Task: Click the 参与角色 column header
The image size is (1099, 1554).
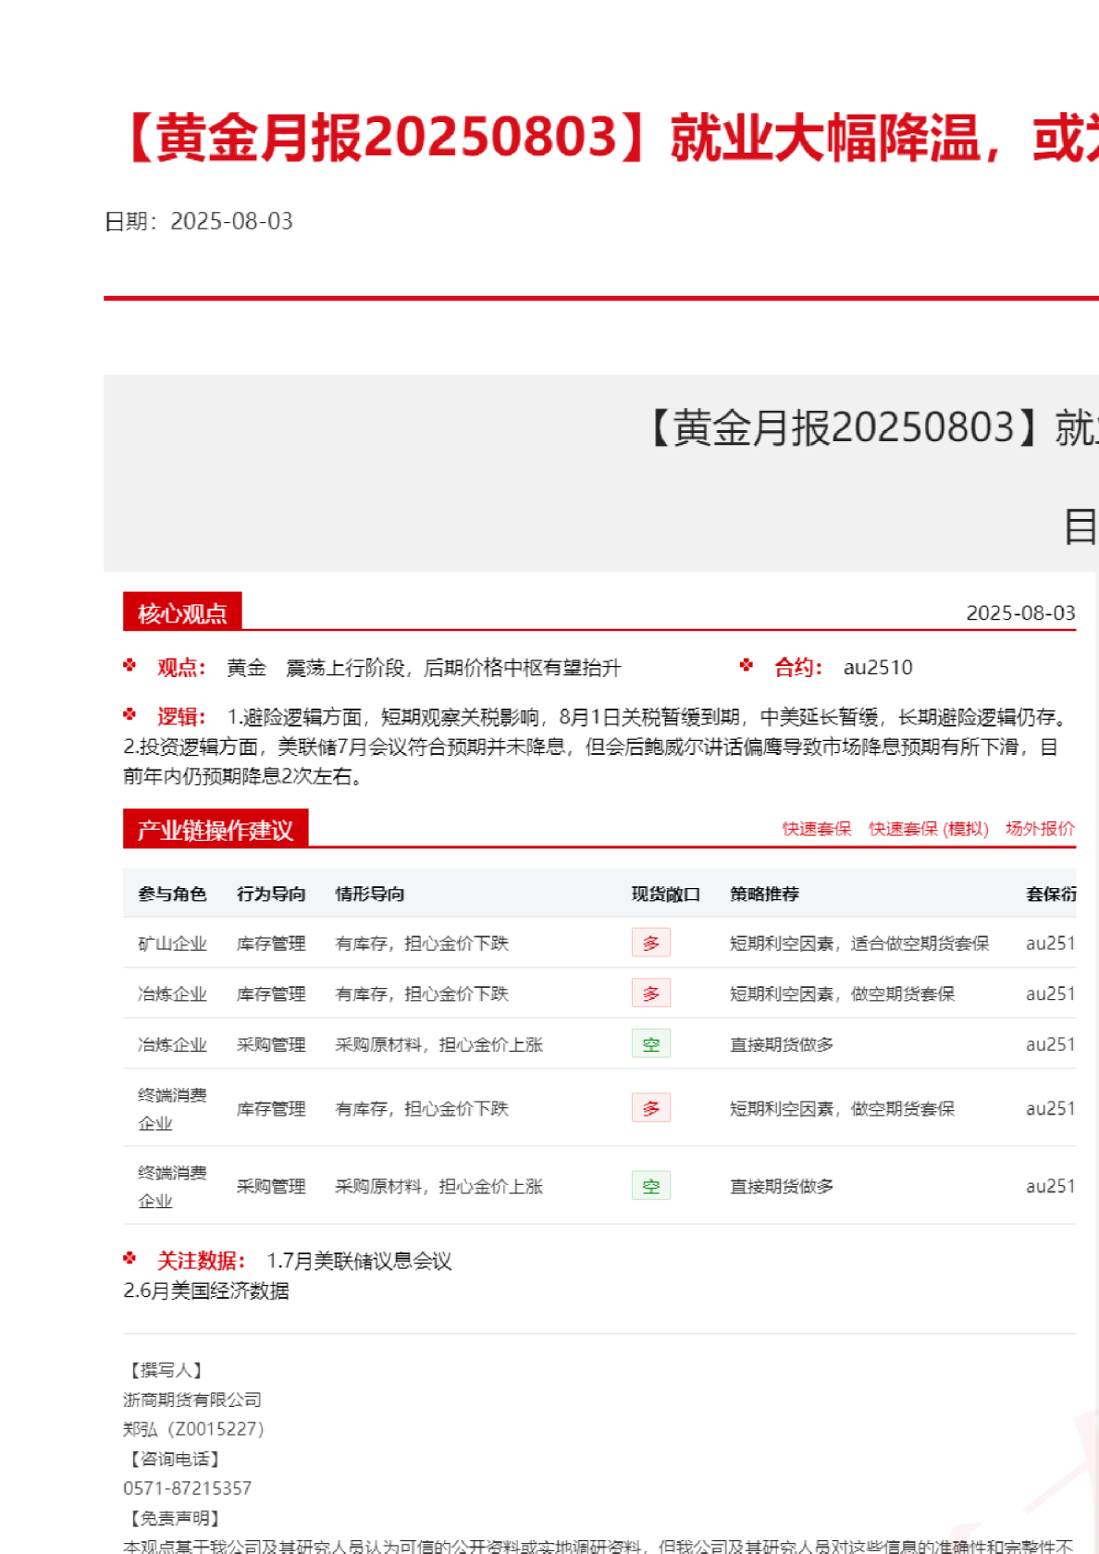Action: pos(172,894)
